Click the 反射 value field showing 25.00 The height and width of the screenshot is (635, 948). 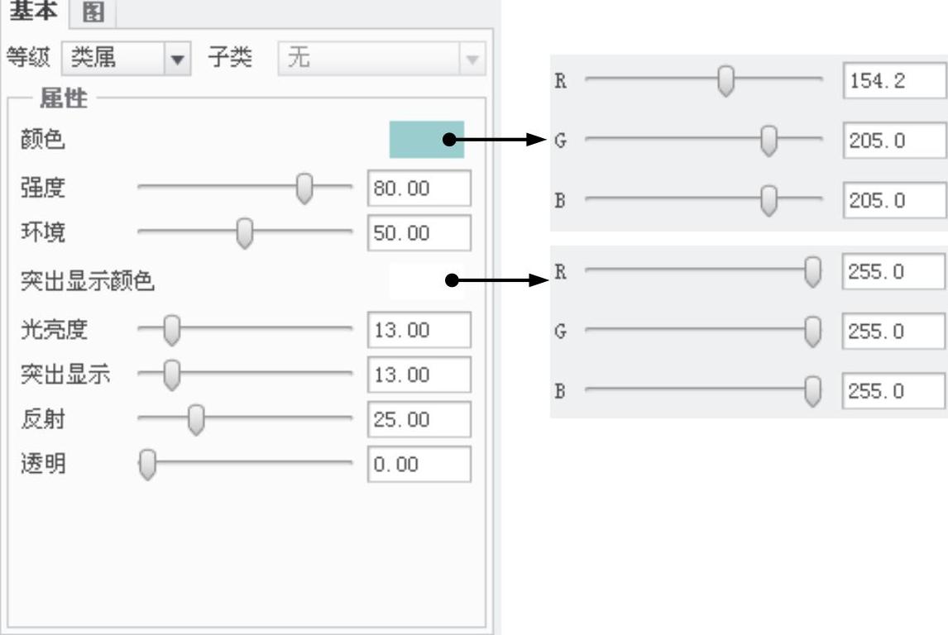click(x=419, y=419)
